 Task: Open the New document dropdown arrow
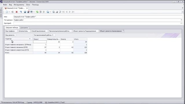(9, 12)
